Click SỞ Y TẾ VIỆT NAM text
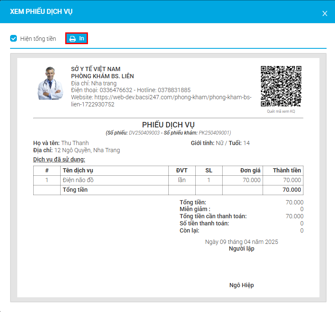Image resolution: width=335 pixels, height=312 pixels. 96,69
